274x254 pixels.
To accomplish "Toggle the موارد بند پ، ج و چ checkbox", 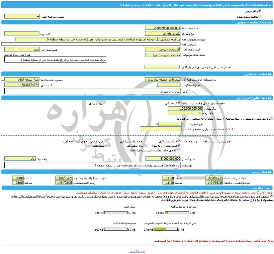I will pos(106,141).
